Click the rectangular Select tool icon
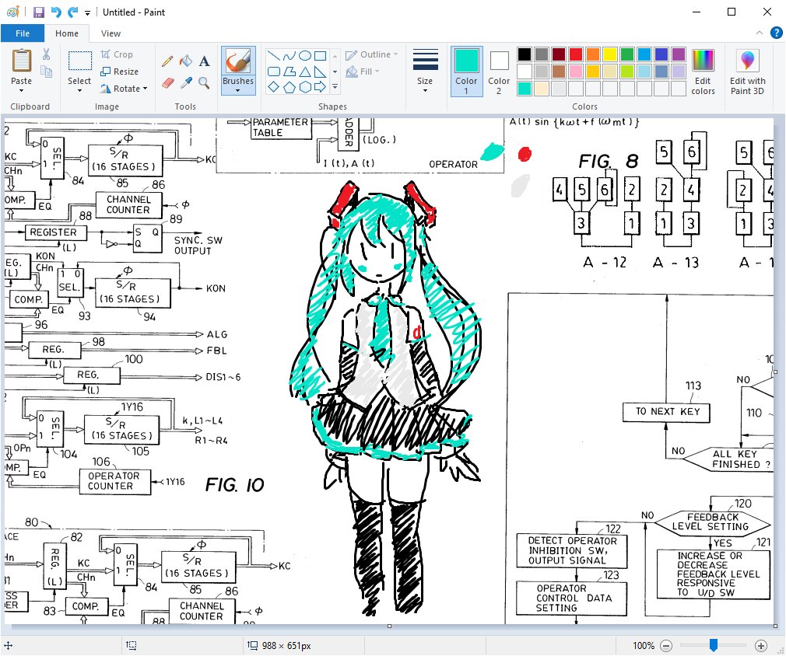Viewport: 786px width, 656px height. pos(79,61)
